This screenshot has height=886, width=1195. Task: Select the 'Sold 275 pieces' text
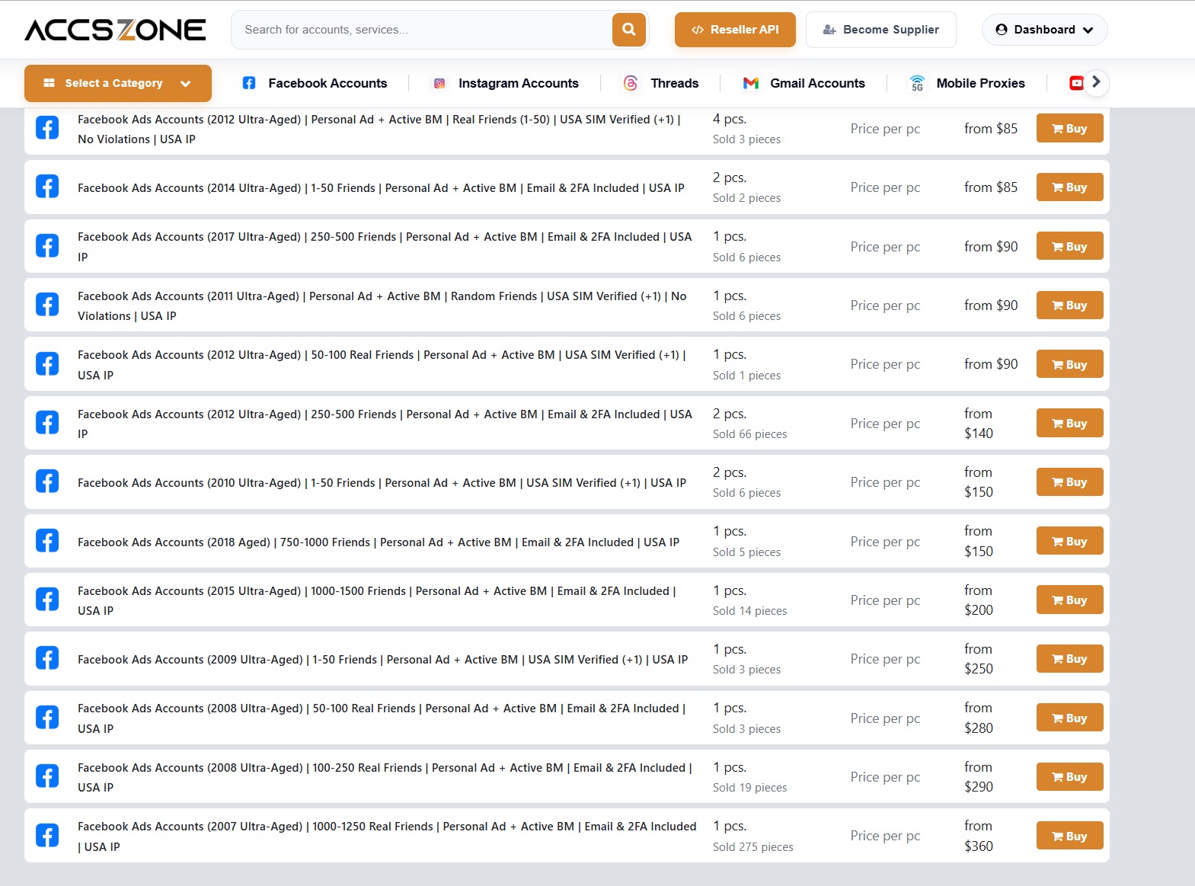tap(753, 847)
